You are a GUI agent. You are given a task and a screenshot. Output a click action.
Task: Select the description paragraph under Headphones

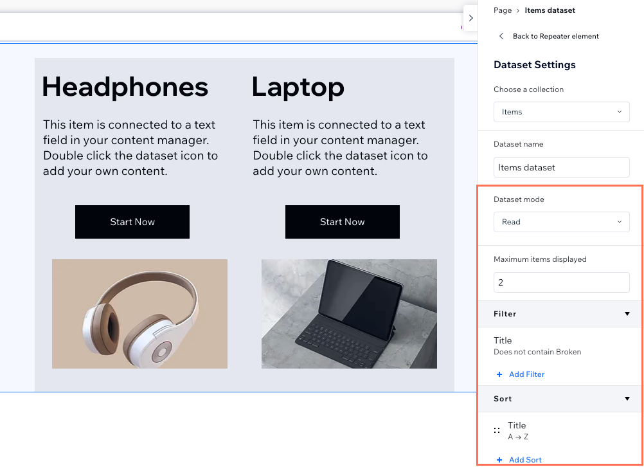(x=130, y=148)
